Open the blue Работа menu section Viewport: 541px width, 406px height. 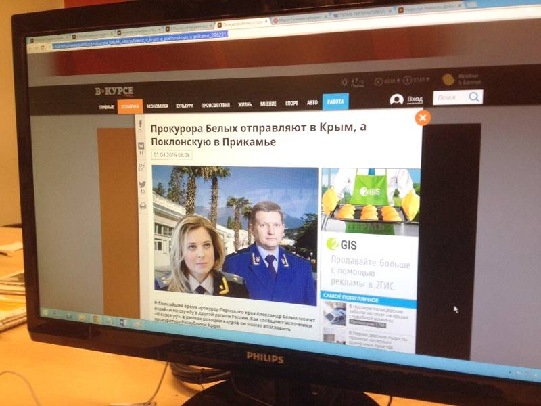pyautogui.click(x=335, y=102)
